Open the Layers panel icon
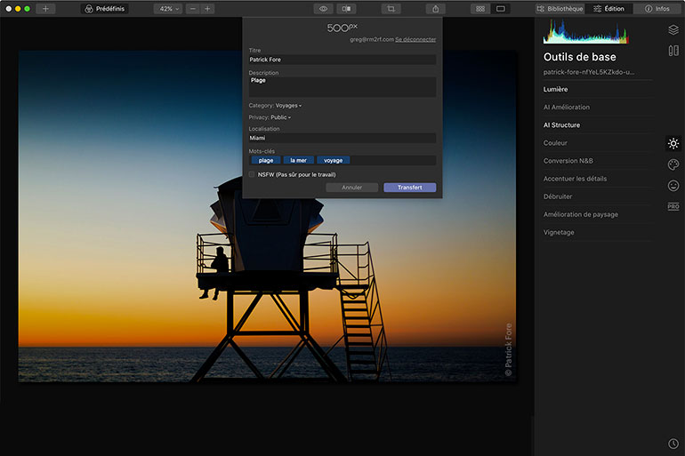 (x=673, y=29)
